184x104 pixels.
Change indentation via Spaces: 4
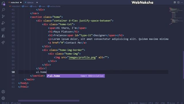coord(143,103)
